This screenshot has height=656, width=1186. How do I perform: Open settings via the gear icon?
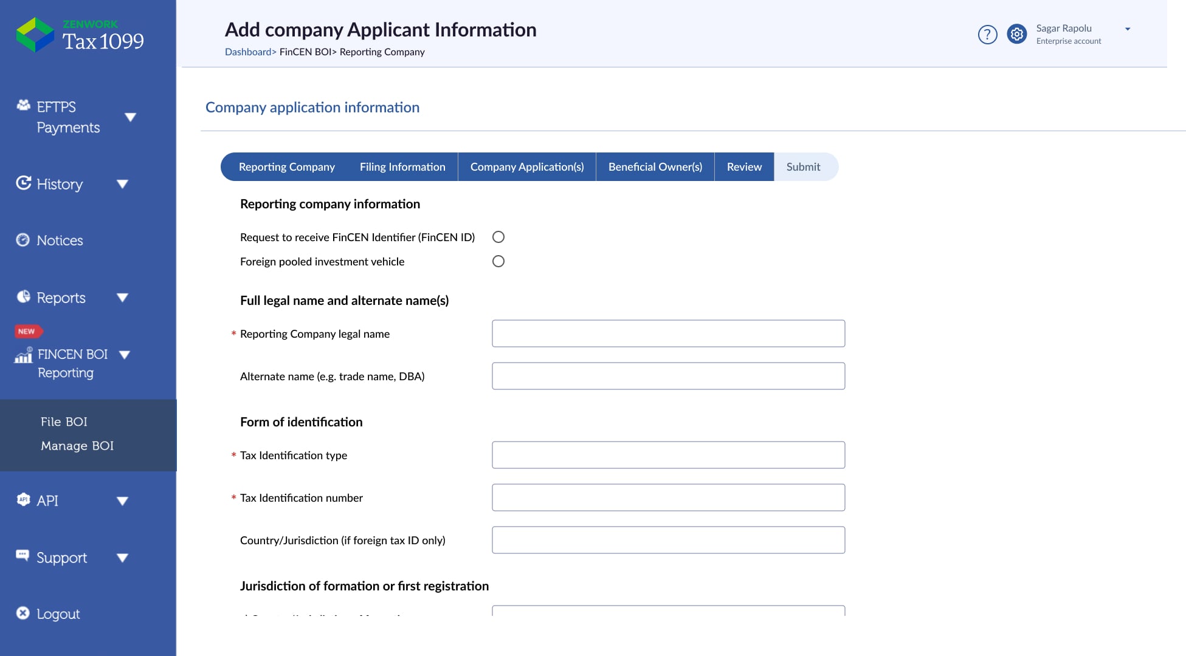click(1016, 34)
